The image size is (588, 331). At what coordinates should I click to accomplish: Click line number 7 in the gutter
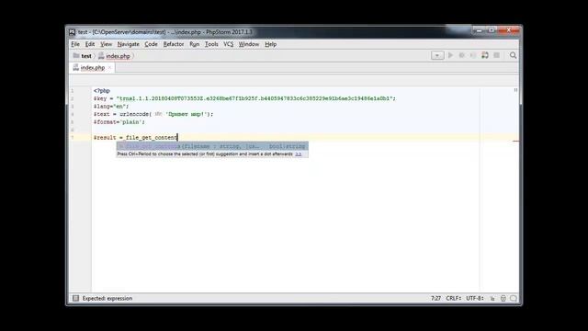73,138
